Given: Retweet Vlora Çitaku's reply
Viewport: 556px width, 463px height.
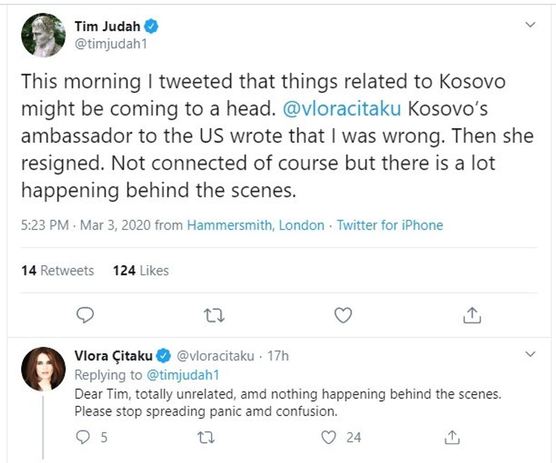Looking at the screenshot, I should pos(203,437).
